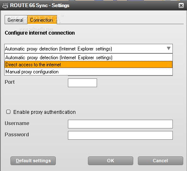Click the ROUTE 66 shield icon in title bar
The height and width of the screenshot is (171, 187).
pyautogui.click(x=5, y=5)
